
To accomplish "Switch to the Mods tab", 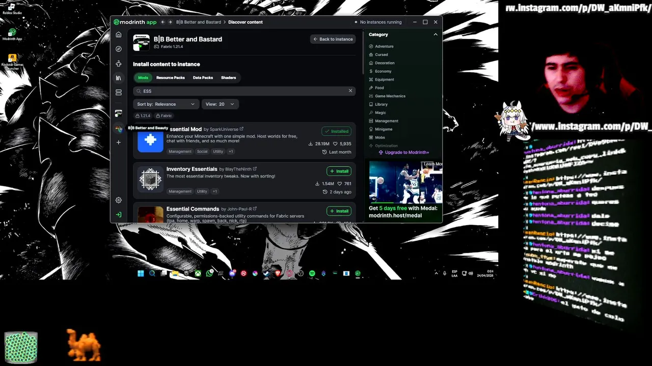I will click(143, 78).
